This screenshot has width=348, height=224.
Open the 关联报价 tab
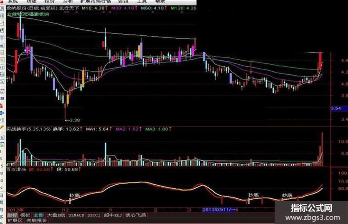click(36, 221)
